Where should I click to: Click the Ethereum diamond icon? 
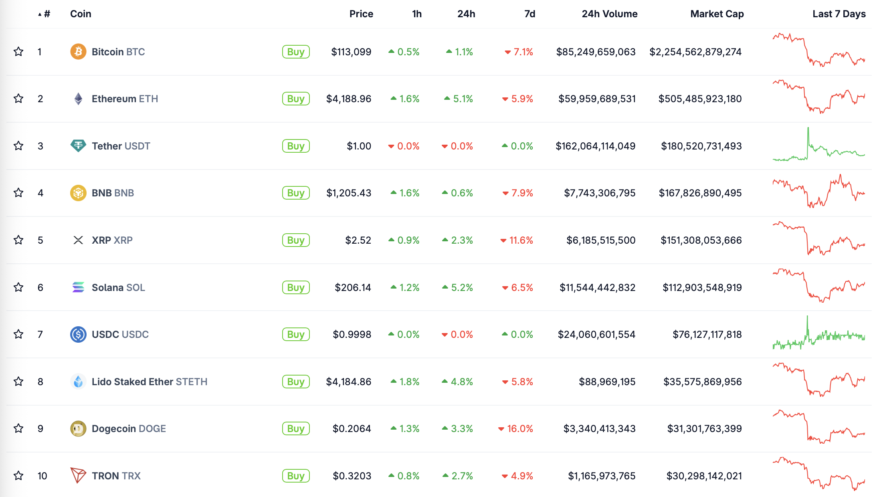[x=78, y=99]
